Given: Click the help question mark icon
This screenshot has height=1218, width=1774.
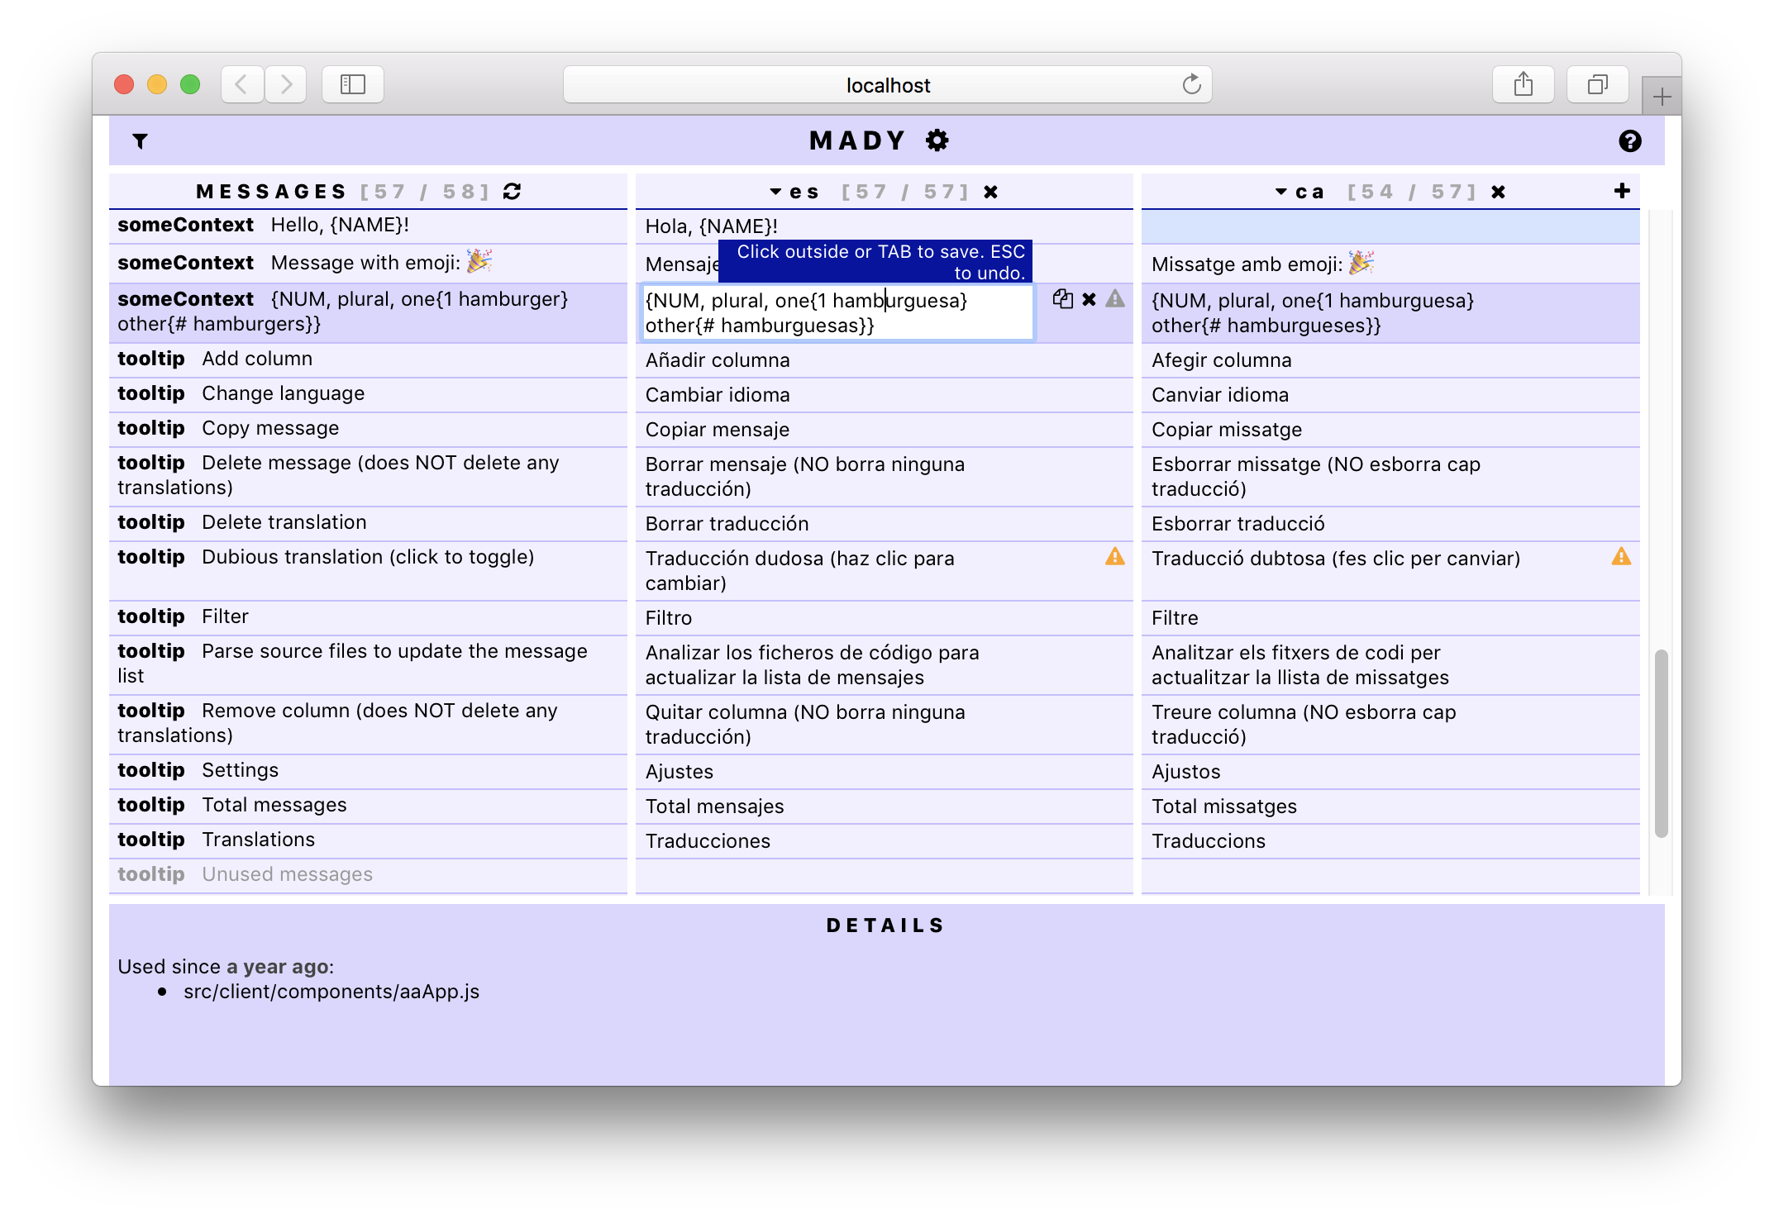Looking at the screenshot, I should click(x=1629, y=141).
